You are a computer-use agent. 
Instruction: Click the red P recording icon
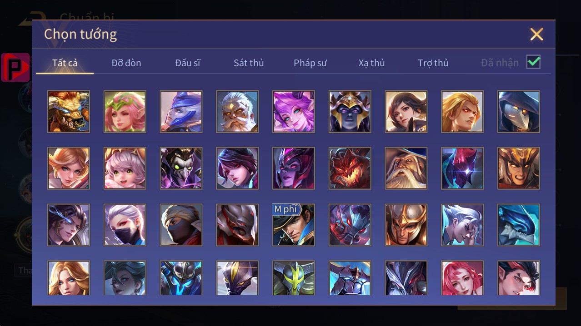(x=15, y=68)
